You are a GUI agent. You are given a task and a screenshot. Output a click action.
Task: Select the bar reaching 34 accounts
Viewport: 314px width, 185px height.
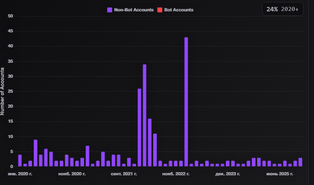coord(145,115)
